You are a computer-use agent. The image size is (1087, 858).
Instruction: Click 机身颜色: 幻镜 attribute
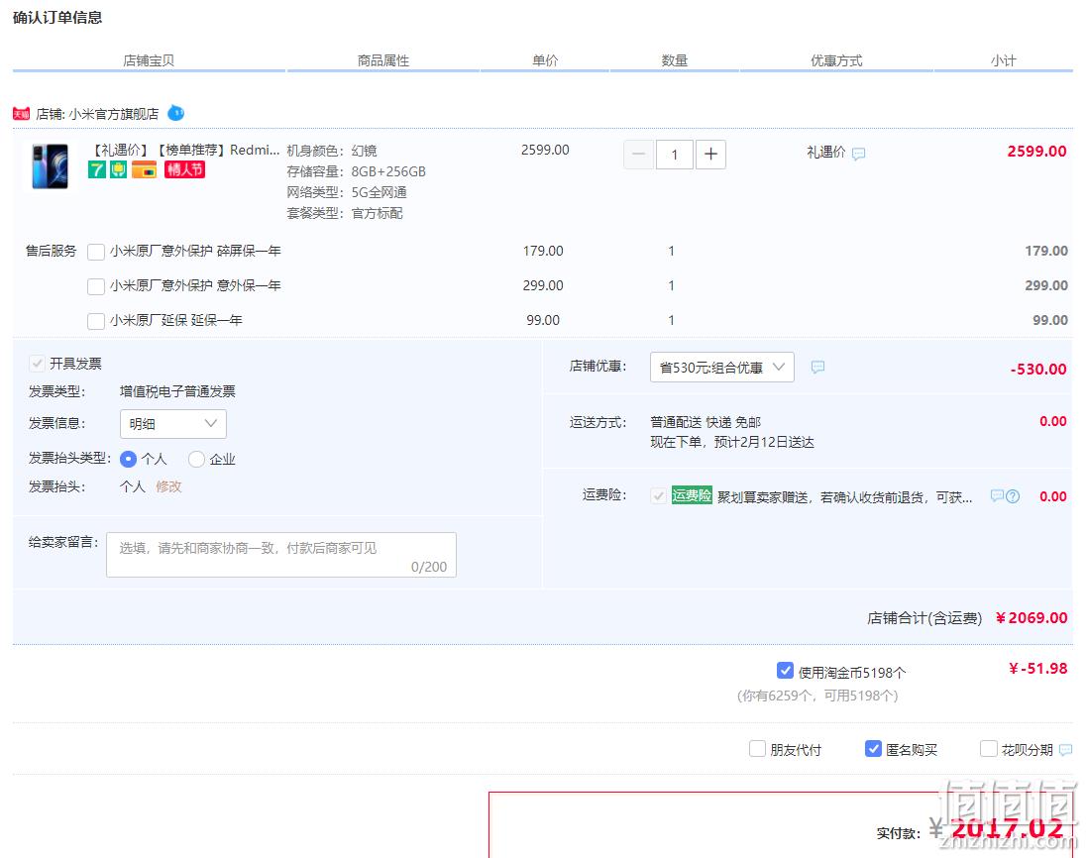332,151
